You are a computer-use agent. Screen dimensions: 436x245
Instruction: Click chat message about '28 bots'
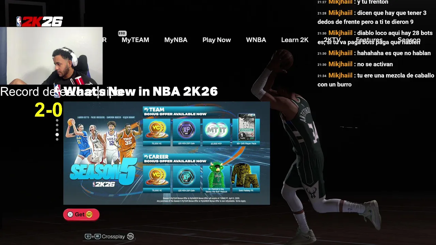[375, 37]
